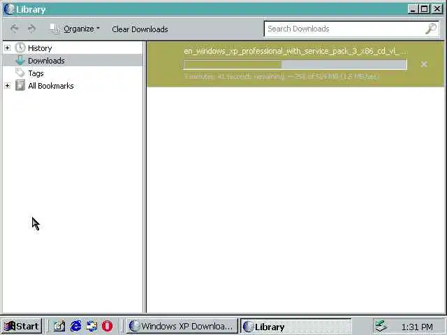The image size is (447, 335).
Task: Go back with the left arrow icon
Action: (x=15, y=29)
